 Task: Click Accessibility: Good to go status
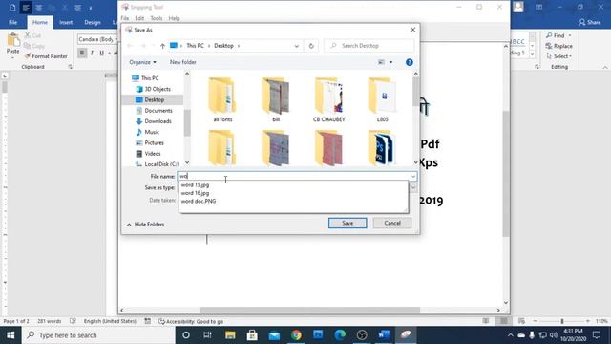pos(191,321)
